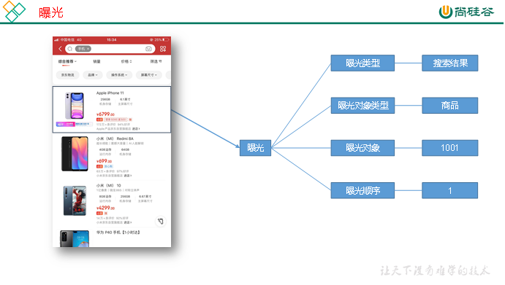This screenshot has width=505, height=285.
Task: Open the 综合推荐 sort dropdown
Action: pos(67,61)
